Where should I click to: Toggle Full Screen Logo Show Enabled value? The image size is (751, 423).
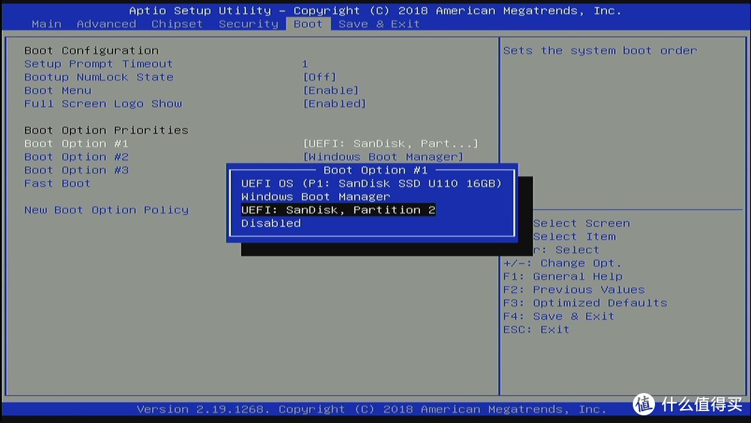pos(334,104)
